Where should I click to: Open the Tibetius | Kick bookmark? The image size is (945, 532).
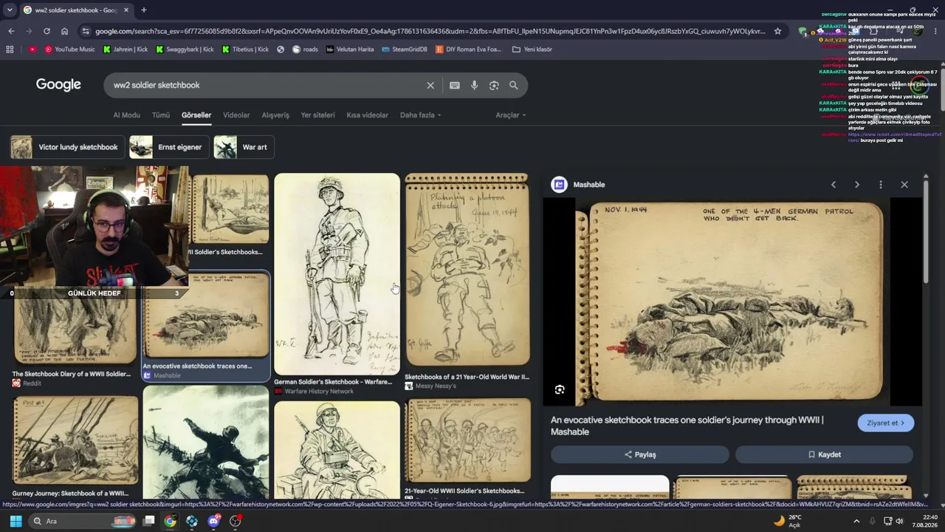tap(245, 50)
